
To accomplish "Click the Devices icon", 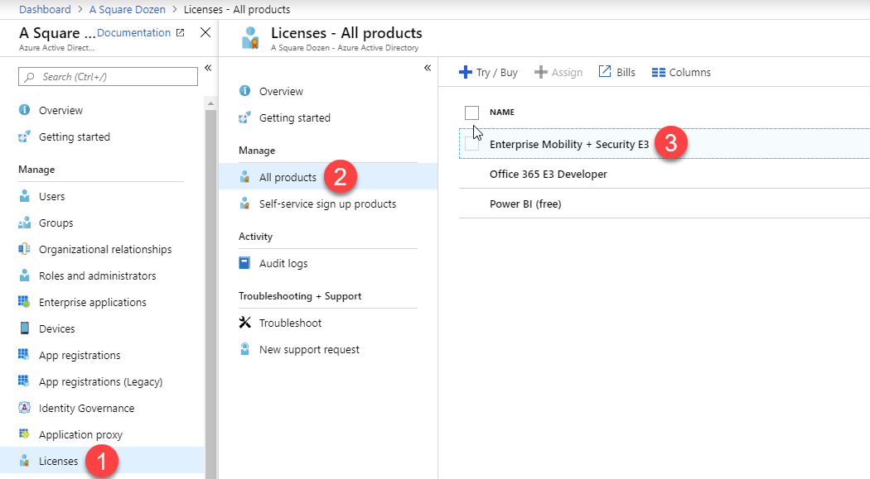I will pos(24,329).
